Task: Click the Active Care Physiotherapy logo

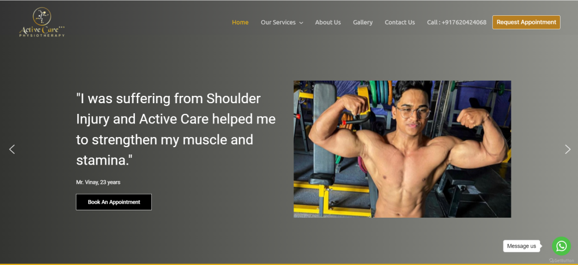Action: [x=42, y=23]
